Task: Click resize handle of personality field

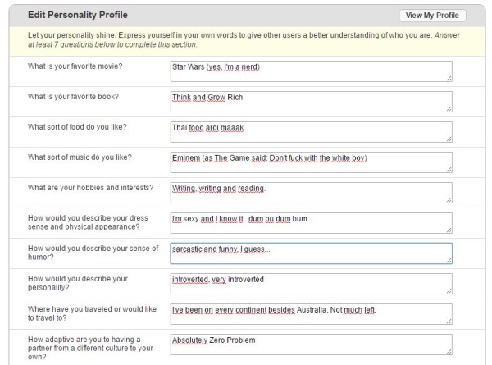Action: click(448, 291)
